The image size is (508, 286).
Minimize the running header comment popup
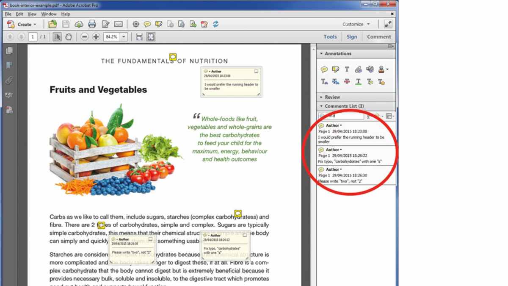coord(256,71)
